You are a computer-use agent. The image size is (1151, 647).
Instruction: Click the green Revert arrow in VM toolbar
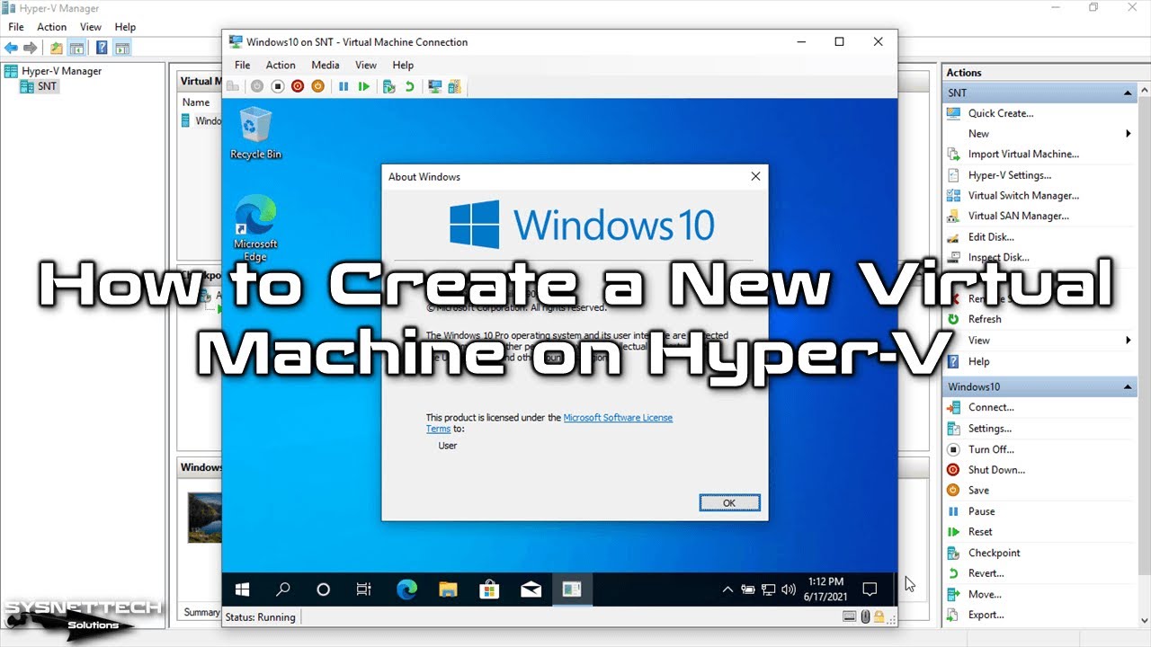coord(409,86)
